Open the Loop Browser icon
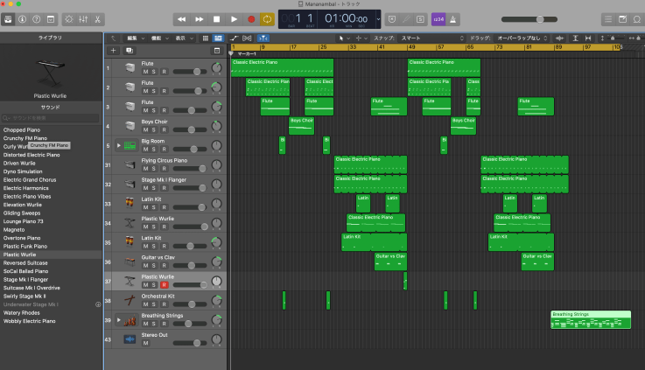 [635, 18]
